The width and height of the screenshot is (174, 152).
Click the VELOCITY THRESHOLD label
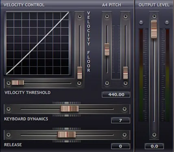point(28,93)
